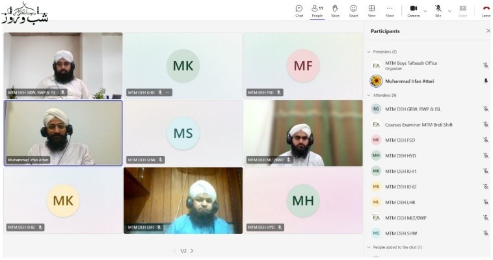Open the View layout options

[x=371, y=10]
